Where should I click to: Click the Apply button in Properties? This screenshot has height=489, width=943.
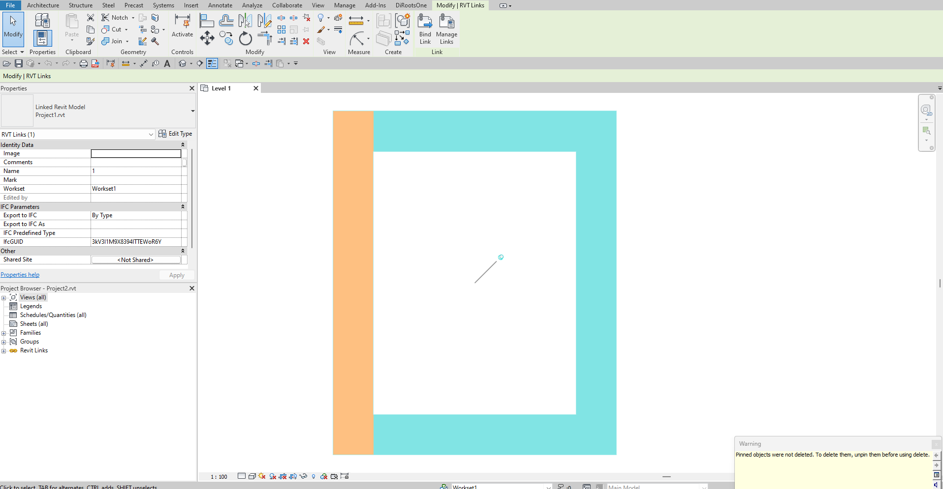(177, 275)
